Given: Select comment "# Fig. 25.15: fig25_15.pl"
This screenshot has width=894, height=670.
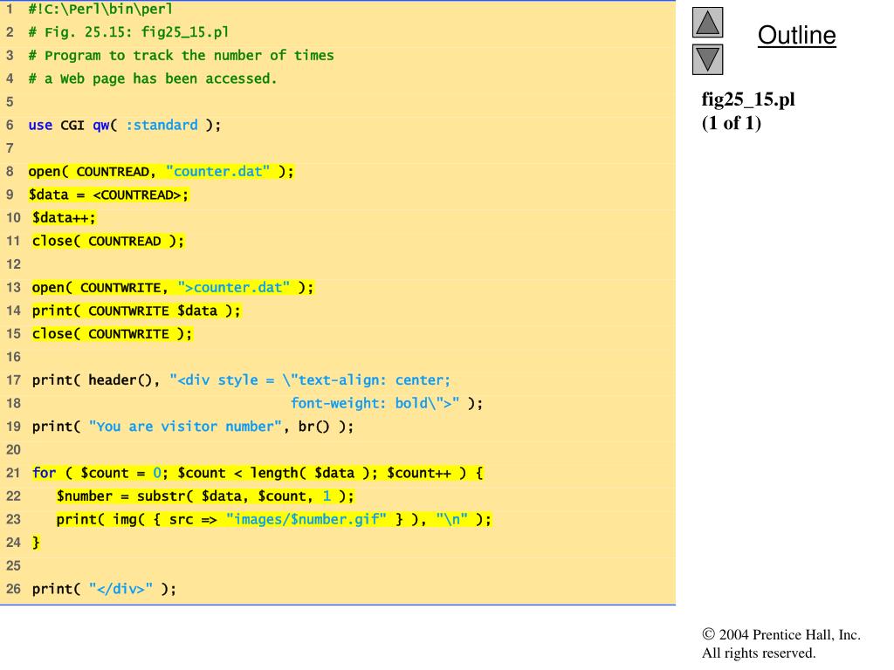Looking at the screenshot, I should [x=128, y=32].
